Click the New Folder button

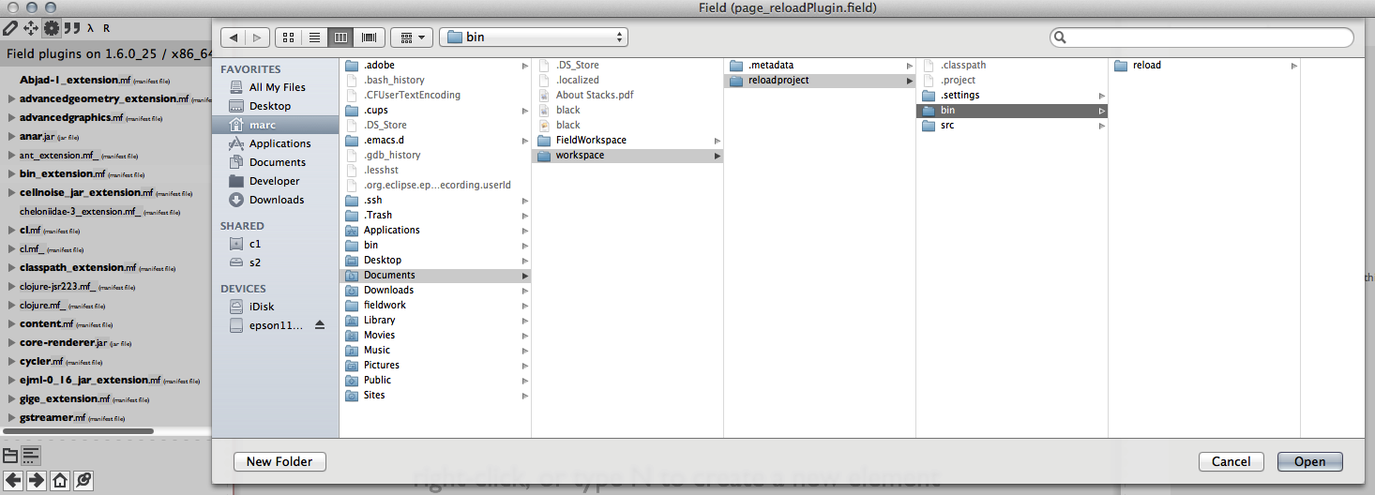(280, 461)
